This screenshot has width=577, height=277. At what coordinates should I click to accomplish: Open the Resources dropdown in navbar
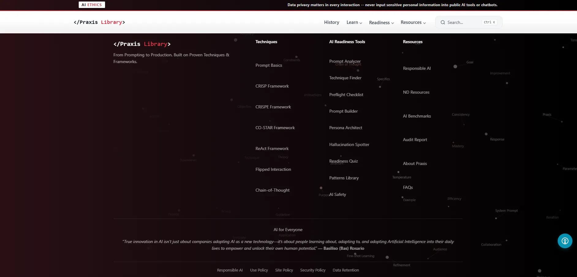[413, 22]
